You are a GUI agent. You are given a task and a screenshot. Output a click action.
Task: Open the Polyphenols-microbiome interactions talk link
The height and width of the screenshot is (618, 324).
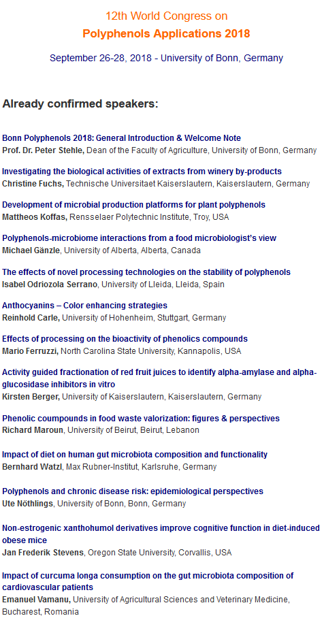[139, 238]
